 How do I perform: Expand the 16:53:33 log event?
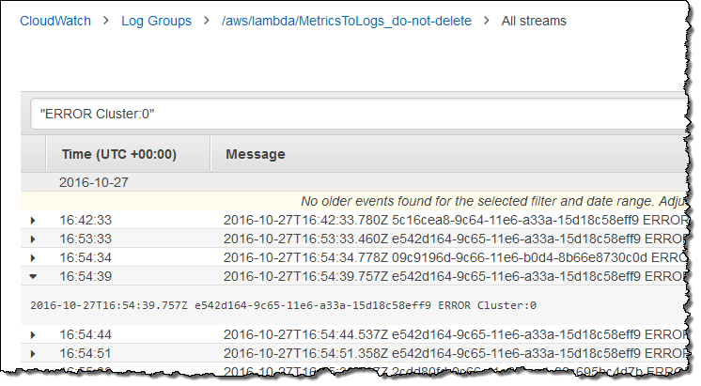tap(34, 239)
